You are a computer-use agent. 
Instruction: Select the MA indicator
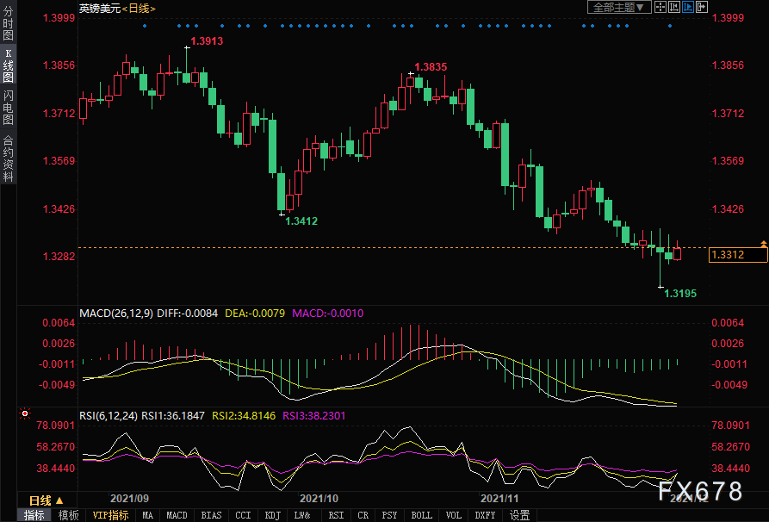(147, 515)
